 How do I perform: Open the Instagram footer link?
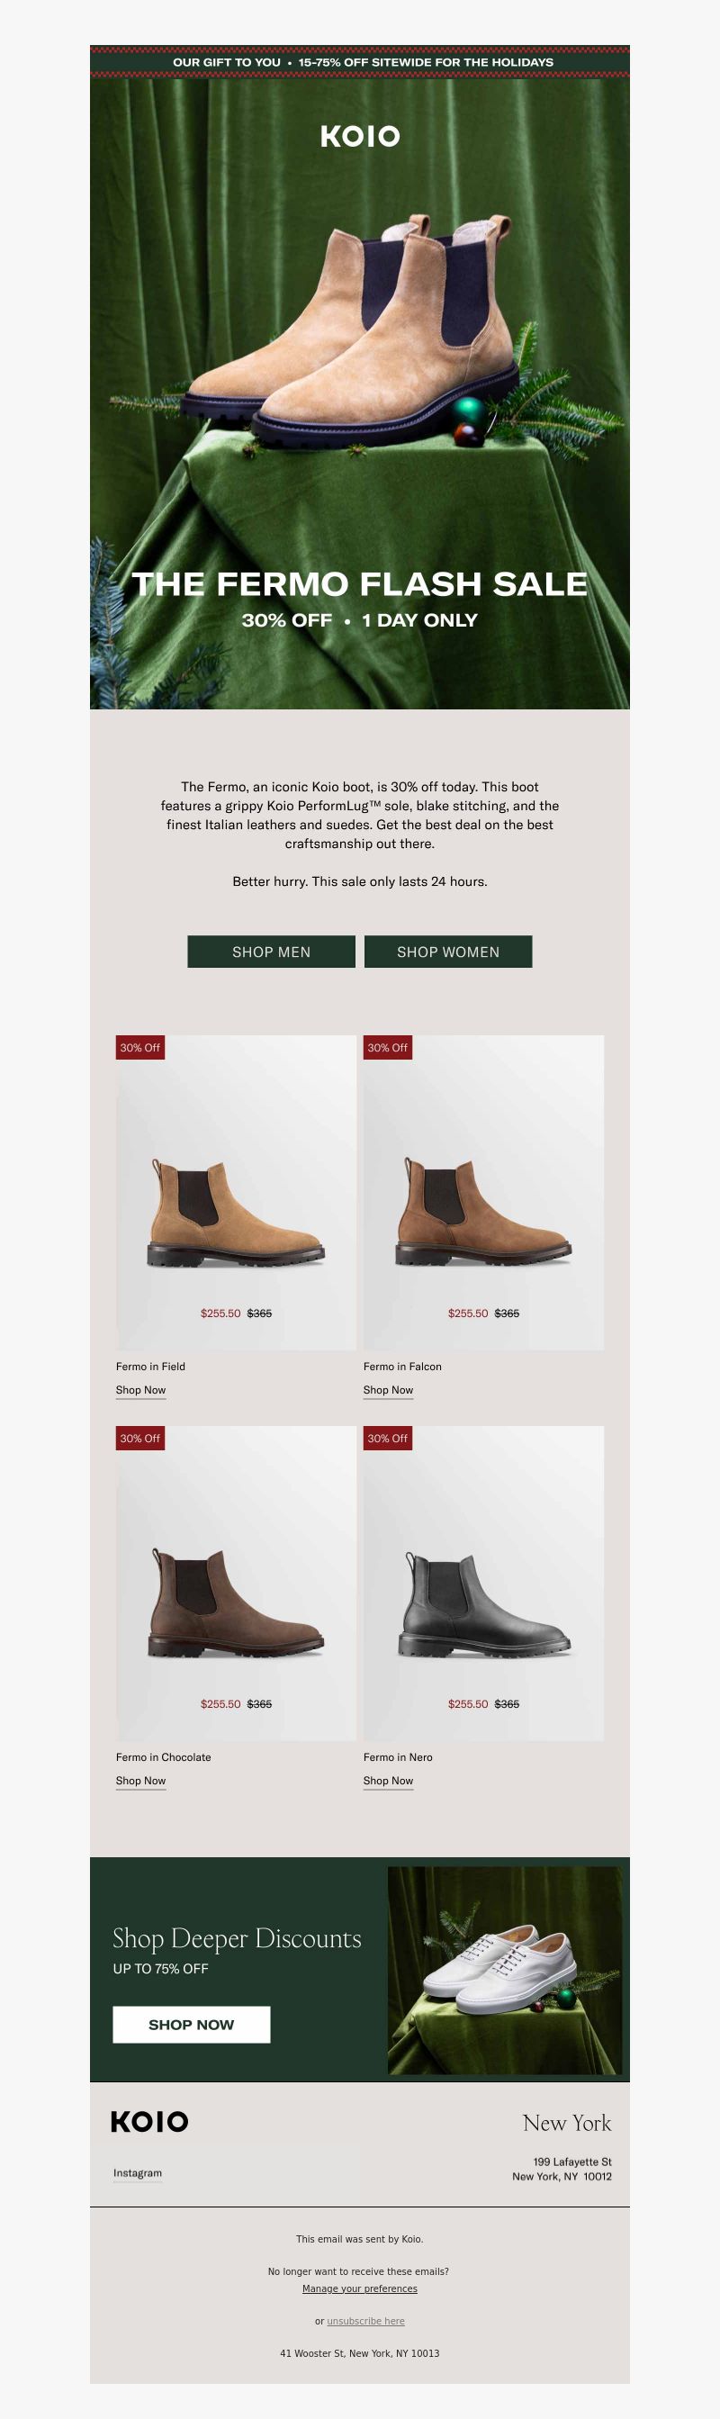(137, 2173)
